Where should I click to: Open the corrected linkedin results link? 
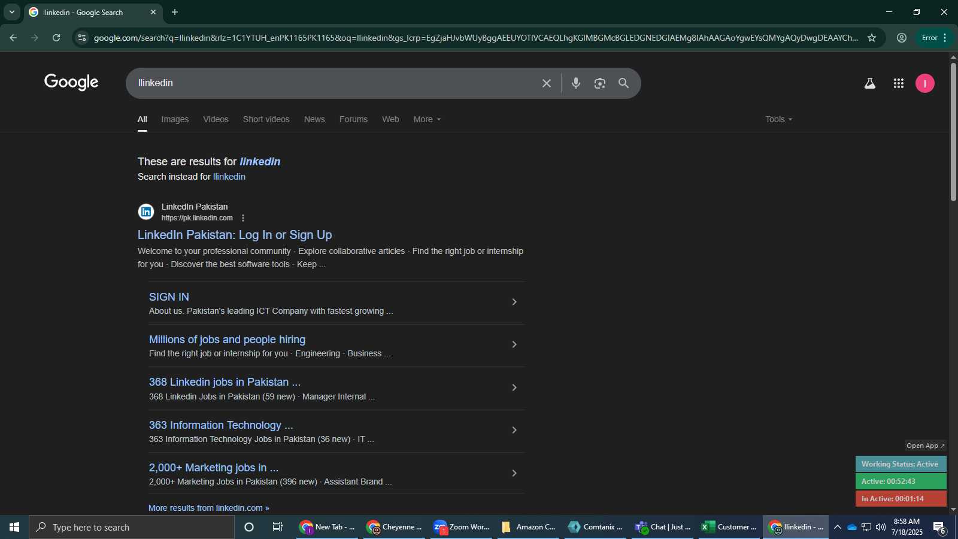click(x=260, y=162)
